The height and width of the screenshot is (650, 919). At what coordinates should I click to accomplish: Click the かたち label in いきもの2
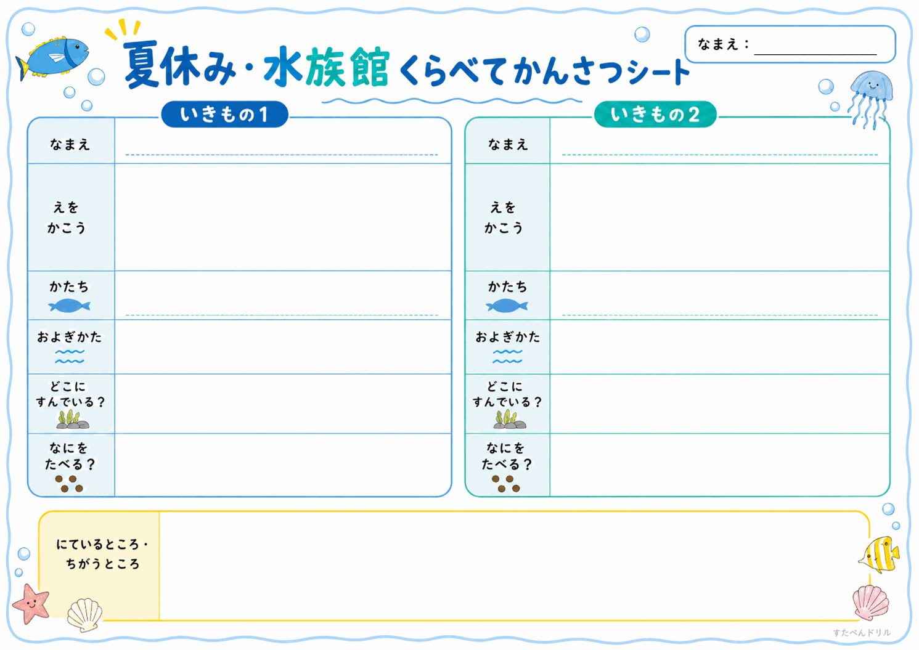507,286
